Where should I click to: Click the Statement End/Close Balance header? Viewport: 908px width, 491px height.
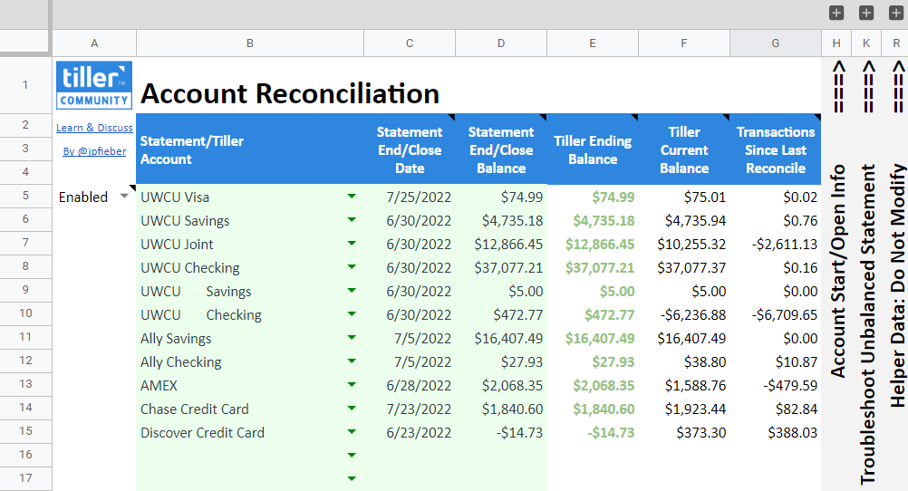pyautogui.click(x=501, y=150)
